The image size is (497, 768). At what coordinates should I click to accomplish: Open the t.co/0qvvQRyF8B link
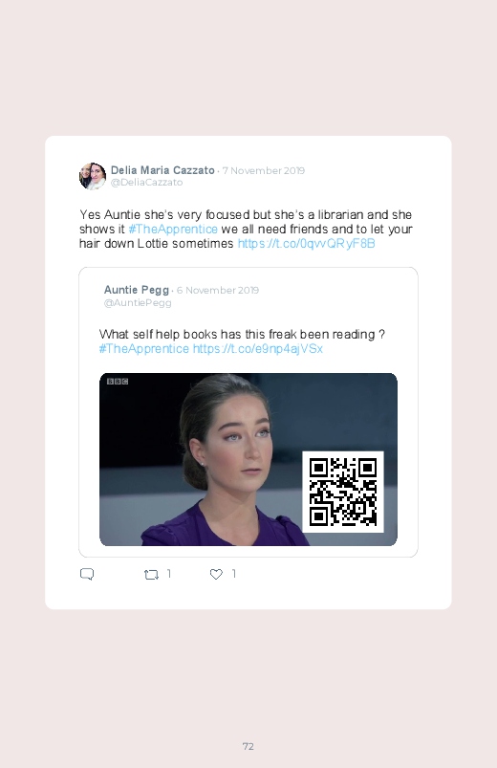click(x=307, y=244)
